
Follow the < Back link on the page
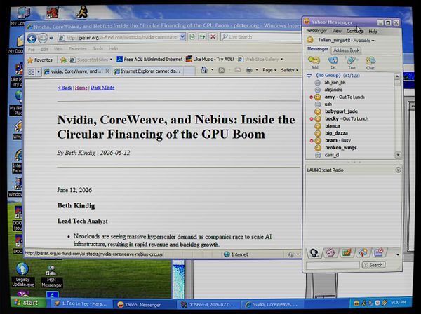click(x=65, y=88)
